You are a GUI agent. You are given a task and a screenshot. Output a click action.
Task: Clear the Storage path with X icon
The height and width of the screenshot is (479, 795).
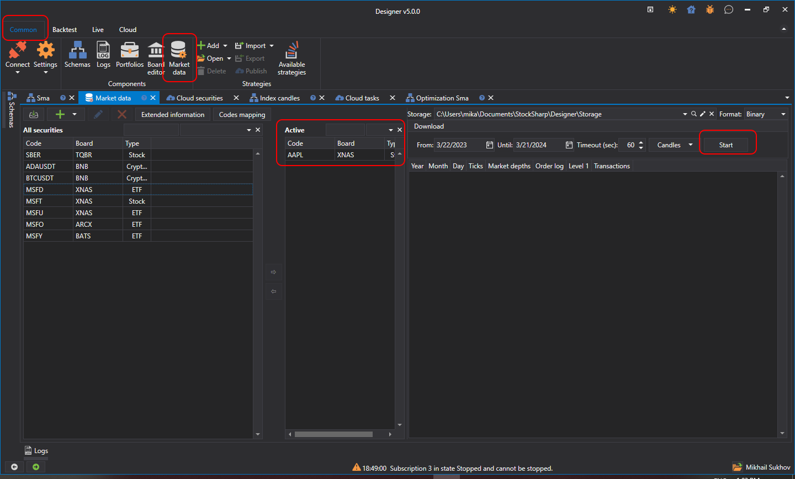click(712, 114)
